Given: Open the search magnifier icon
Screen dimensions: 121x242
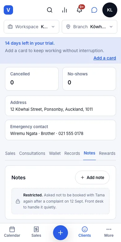Looking at the screenshot, I should (x=50, y=10).
